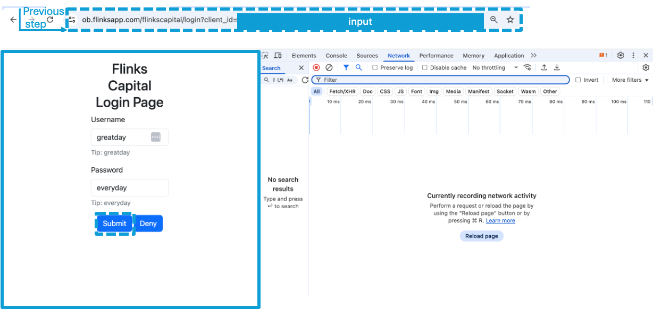The height and width of the screenshot is (309, 653).
Task: Filter requests by Socket type
Action: pos(505,91)
